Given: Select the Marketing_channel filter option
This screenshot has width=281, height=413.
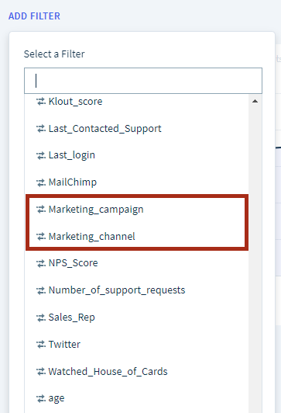Looking at the screenshot, I should click(x=136, y=237).
